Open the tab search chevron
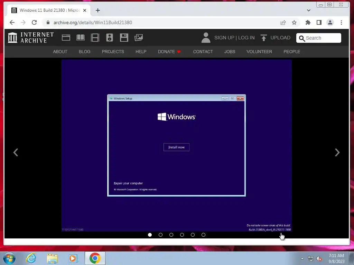The height and width of the screenshot is (265, 354). 309,10
